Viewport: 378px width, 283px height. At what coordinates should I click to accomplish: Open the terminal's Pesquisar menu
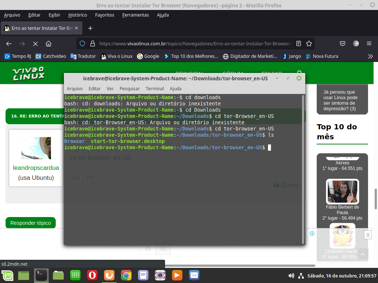tap(130, 88)
